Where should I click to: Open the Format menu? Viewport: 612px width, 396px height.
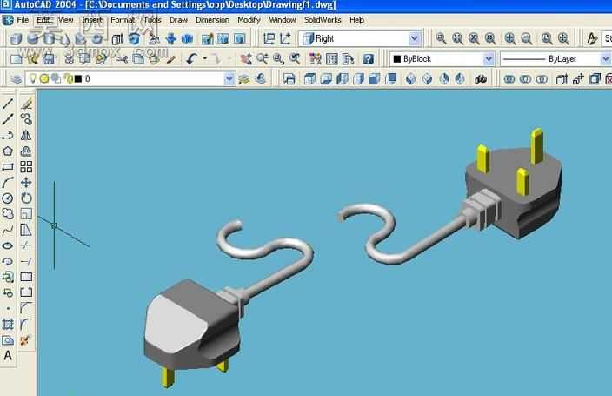[123, 19]
